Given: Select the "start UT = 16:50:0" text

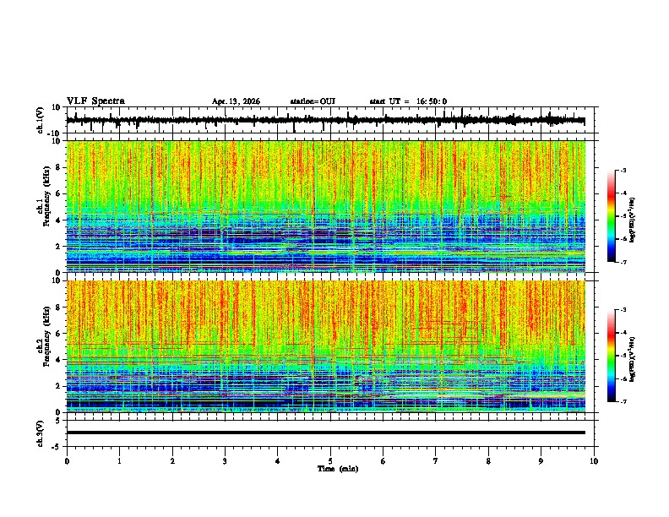Looking at the screenshot, I should [x=408, y=101].
